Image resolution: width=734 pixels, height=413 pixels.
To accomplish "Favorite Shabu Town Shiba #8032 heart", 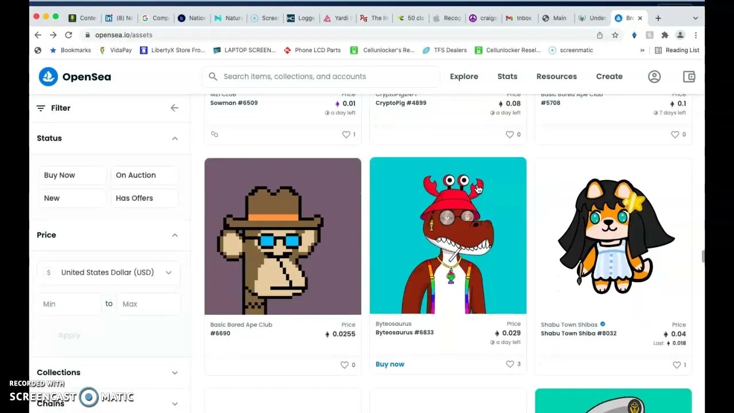I will [x=677, y=365].
